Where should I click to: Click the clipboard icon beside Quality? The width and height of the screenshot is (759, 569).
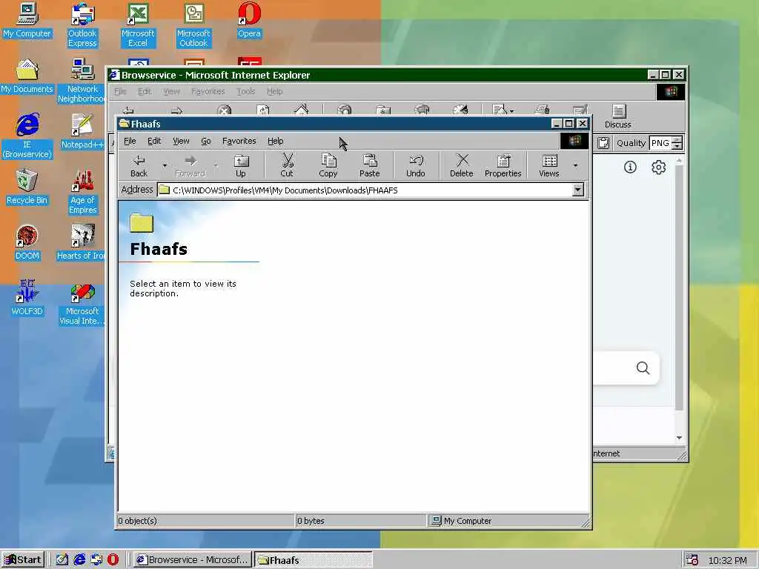pyautogui.click(x=603, y=143)
